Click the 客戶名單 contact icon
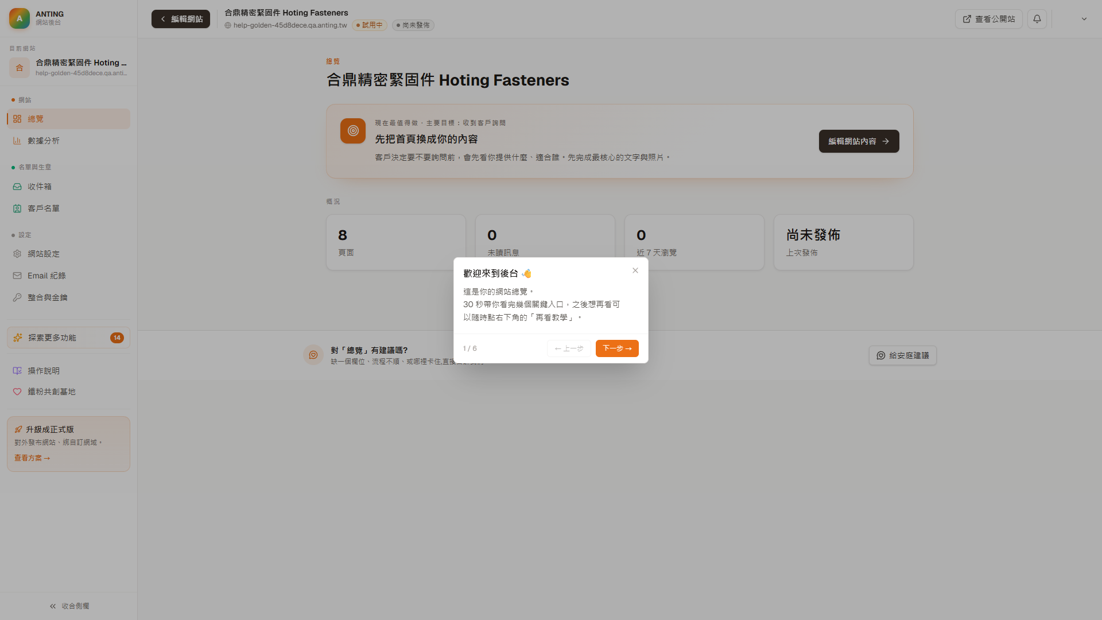The image size is (1102, 620). point(17,208)
